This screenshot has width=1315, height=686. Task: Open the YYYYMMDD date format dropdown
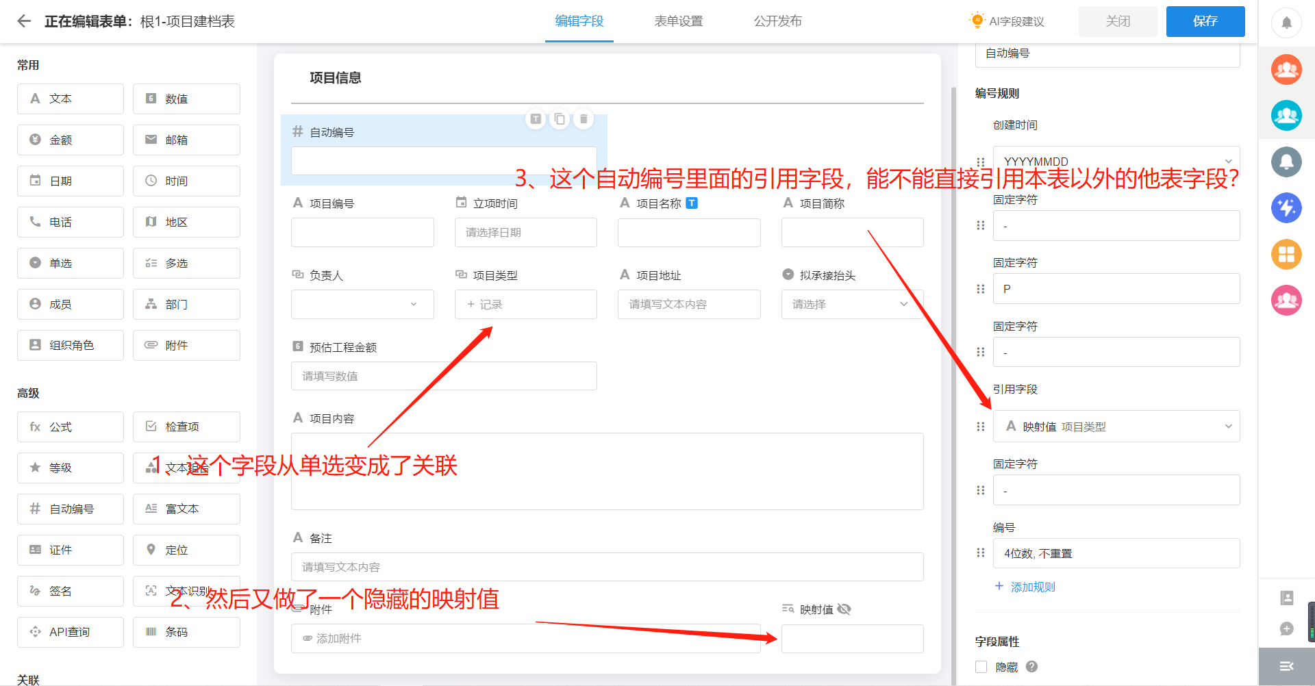pos(1115,161)
